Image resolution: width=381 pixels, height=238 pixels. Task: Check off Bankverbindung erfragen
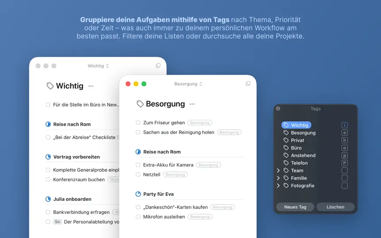48,212
